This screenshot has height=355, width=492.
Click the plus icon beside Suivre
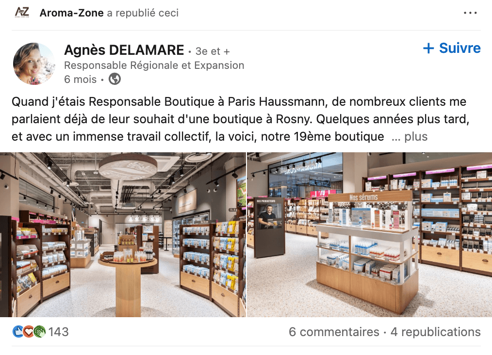[x=428, y=48]
